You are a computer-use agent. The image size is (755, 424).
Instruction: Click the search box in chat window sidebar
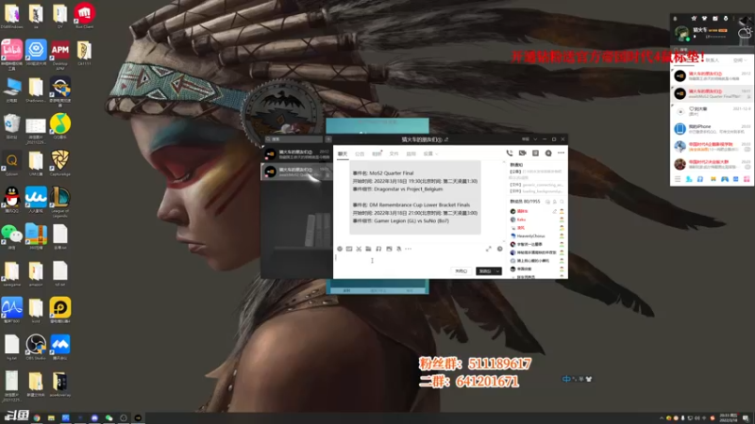point(294,139)
